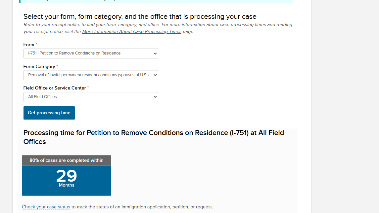Click the asterisk after Field Office or Service Center
The image size is (379, 213).
click(88, 88)
